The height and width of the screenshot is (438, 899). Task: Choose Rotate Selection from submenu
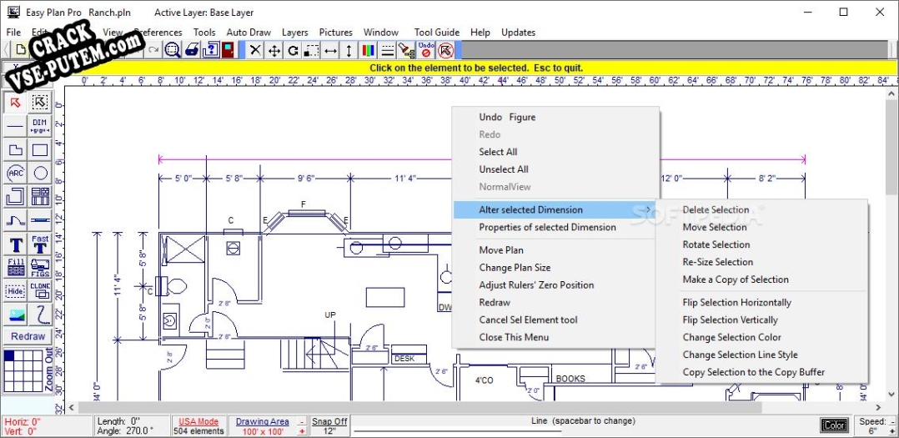click(716, 244)
